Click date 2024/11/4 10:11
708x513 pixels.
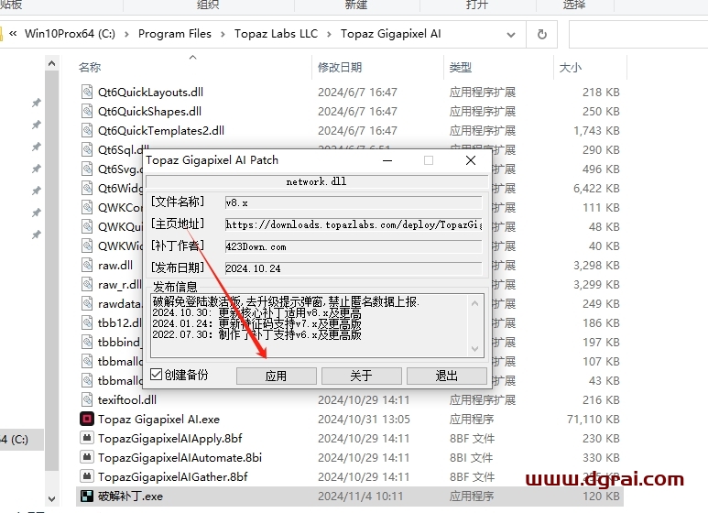[x=360, y=497]
